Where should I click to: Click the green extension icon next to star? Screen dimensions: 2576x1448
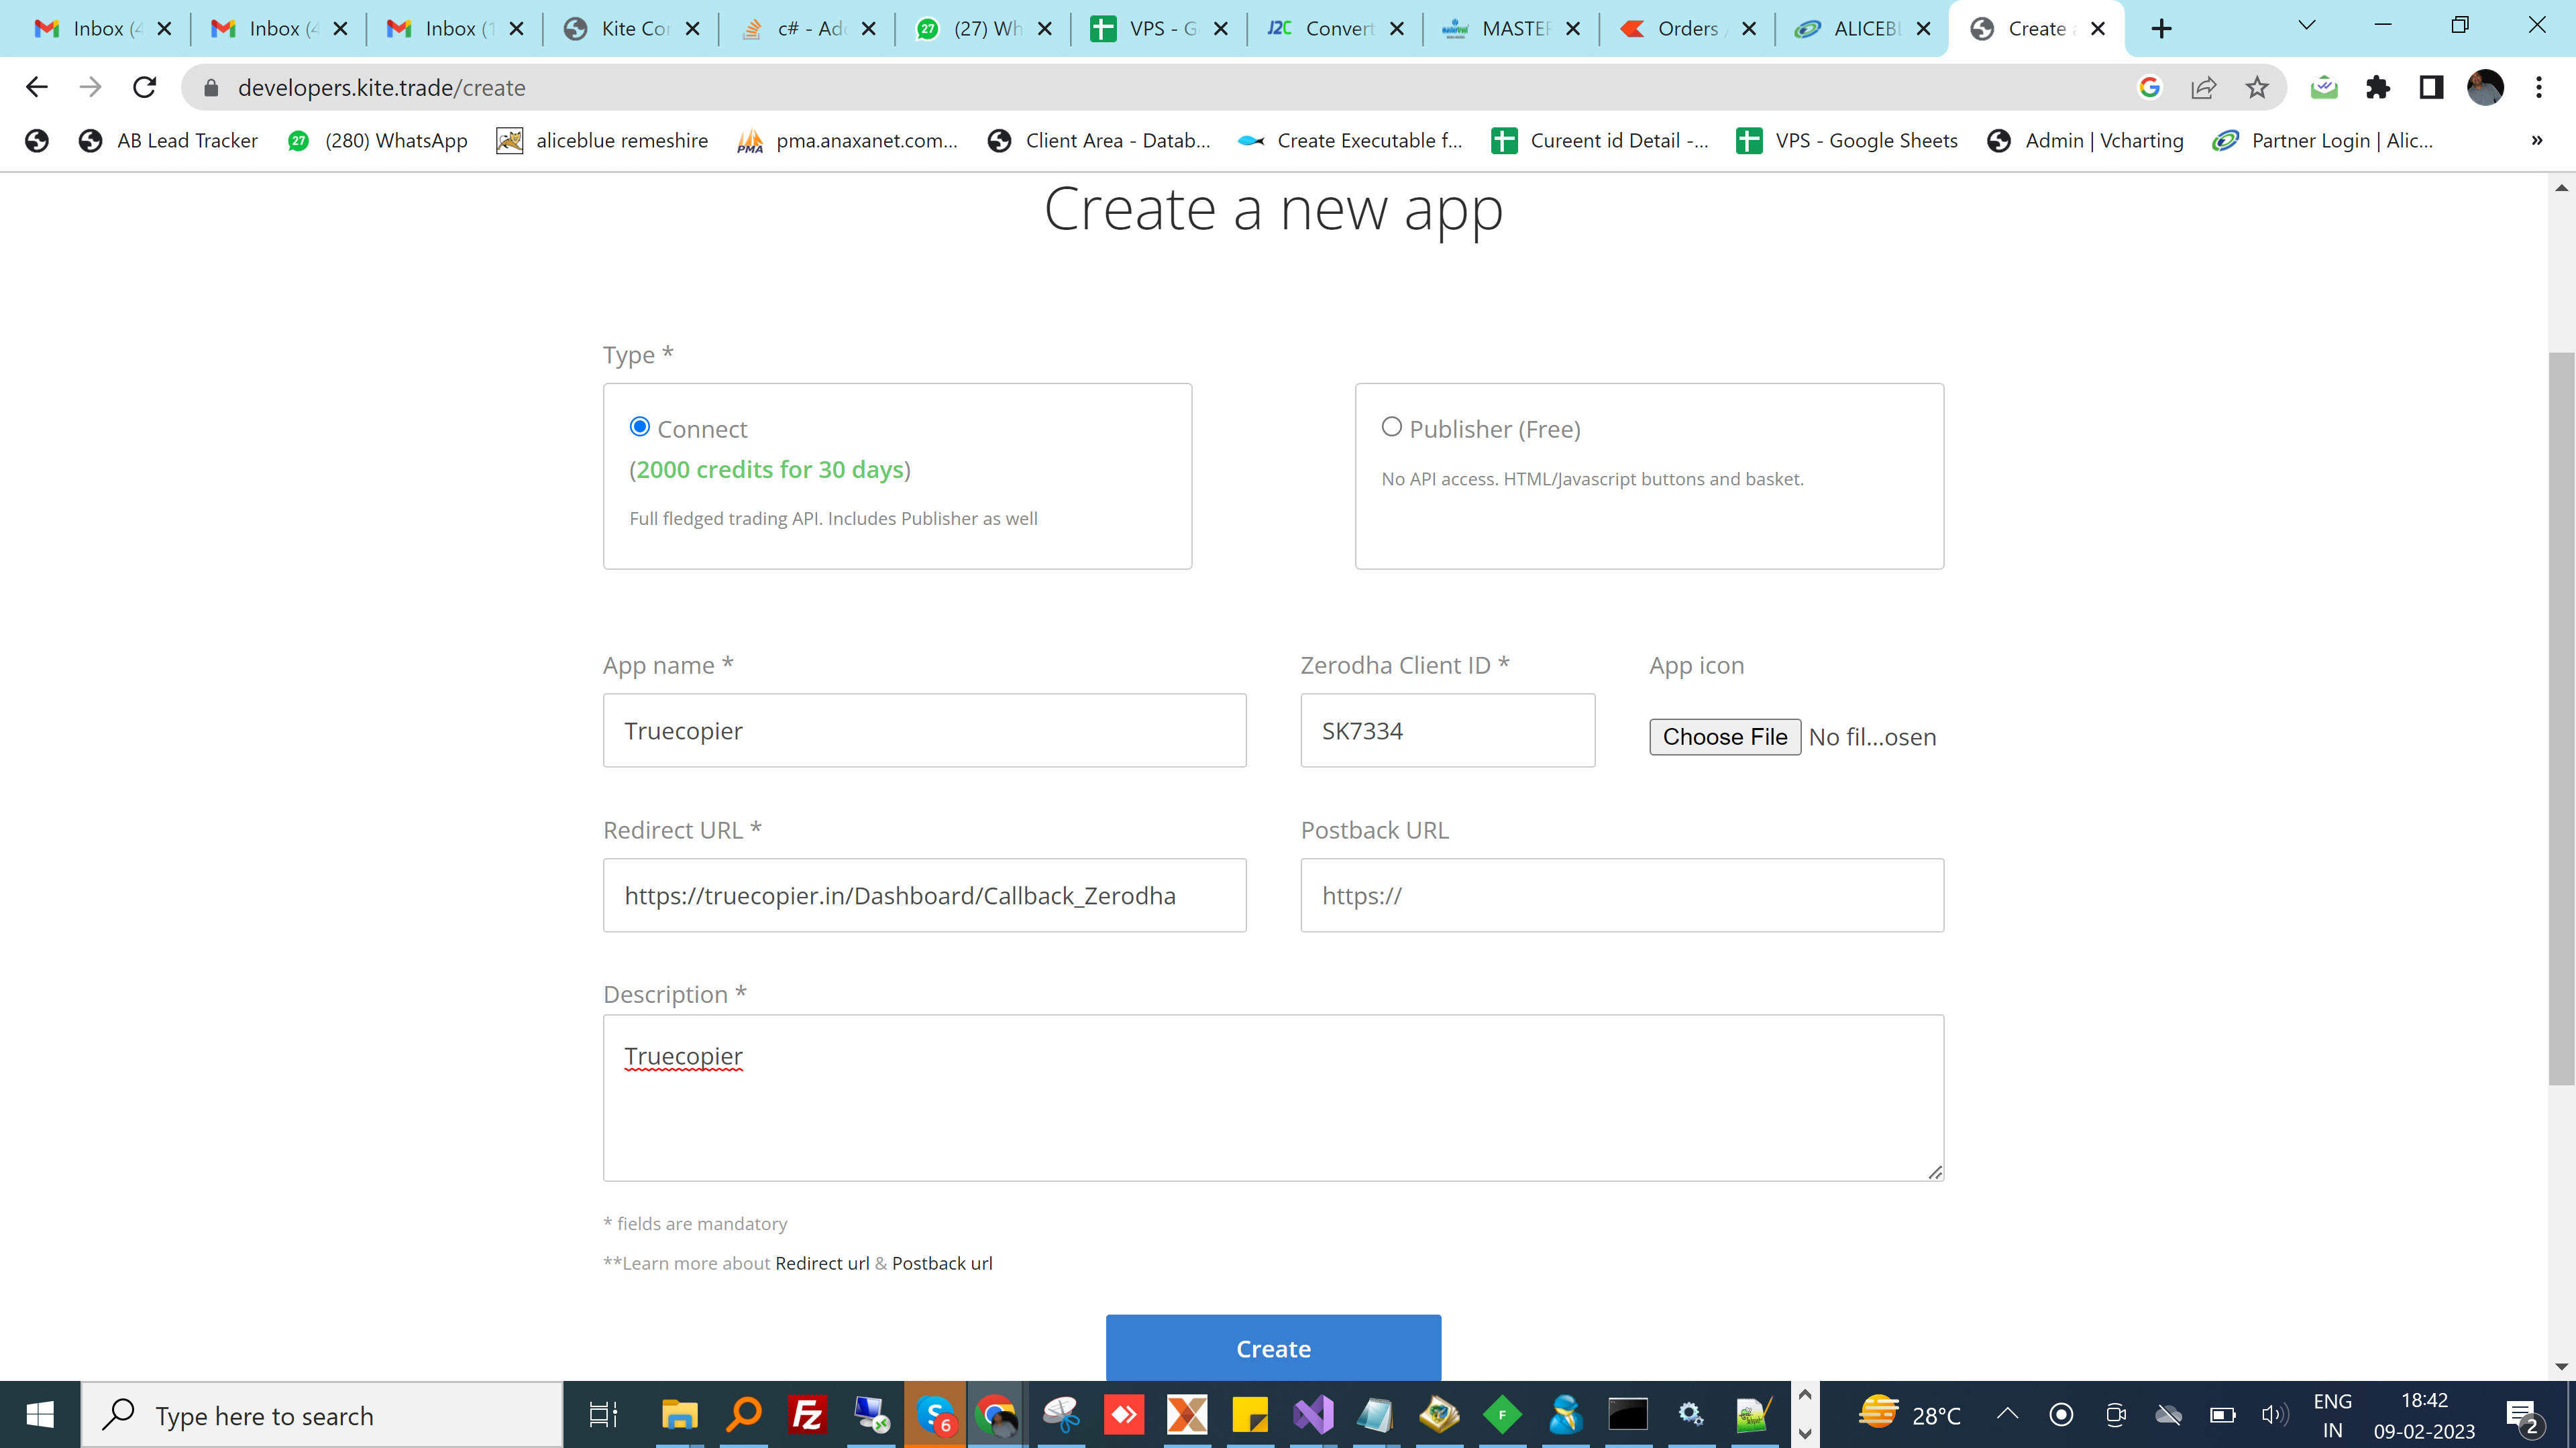[x=2324, y=88]
